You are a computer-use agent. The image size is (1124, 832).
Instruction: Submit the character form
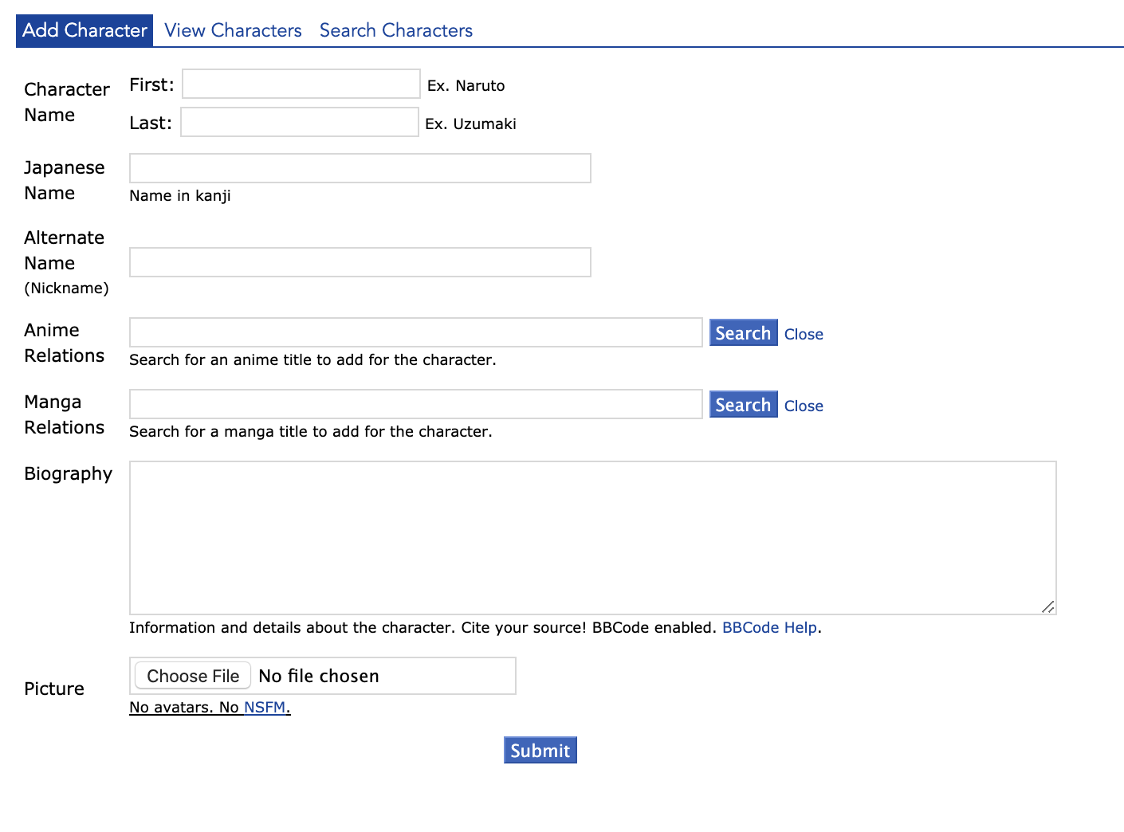pos(540,750)
